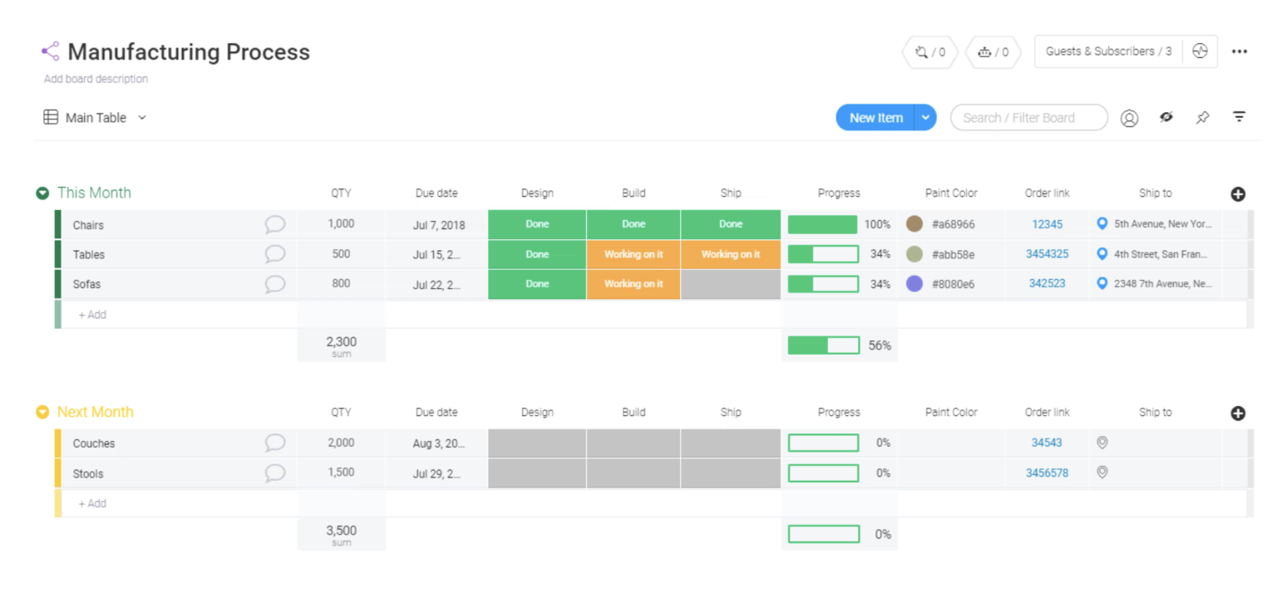Expand the New Item dropdown arrow
The image size is (1277, 597).
click(x=925, y=117)
